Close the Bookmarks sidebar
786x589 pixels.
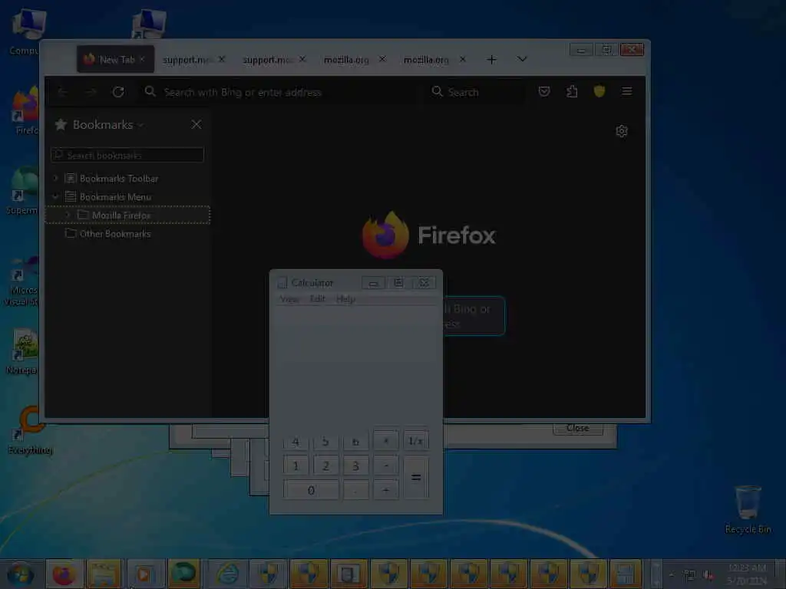click(x=196, y=124)
